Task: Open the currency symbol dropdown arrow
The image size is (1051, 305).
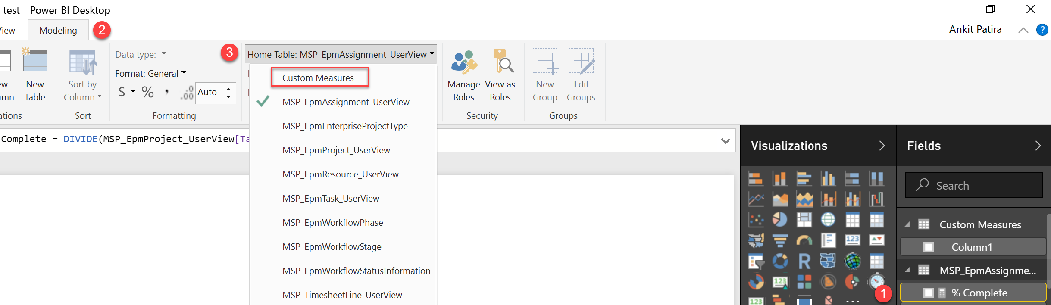Action: 133,91
